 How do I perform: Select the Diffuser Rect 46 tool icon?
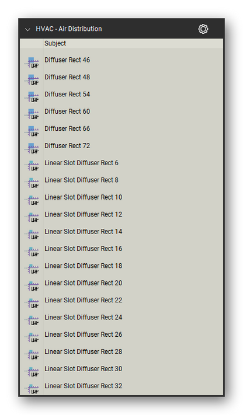click(x=32, y=62)
